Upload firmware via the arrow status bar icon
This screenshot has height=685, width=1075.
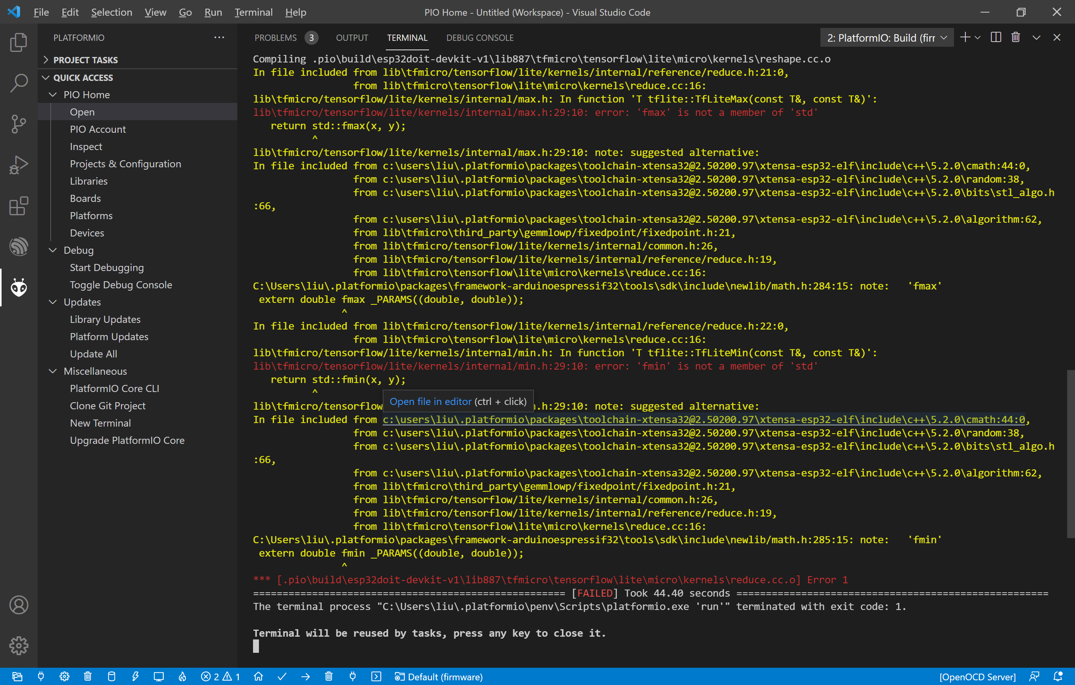click(x=306, y=676)
